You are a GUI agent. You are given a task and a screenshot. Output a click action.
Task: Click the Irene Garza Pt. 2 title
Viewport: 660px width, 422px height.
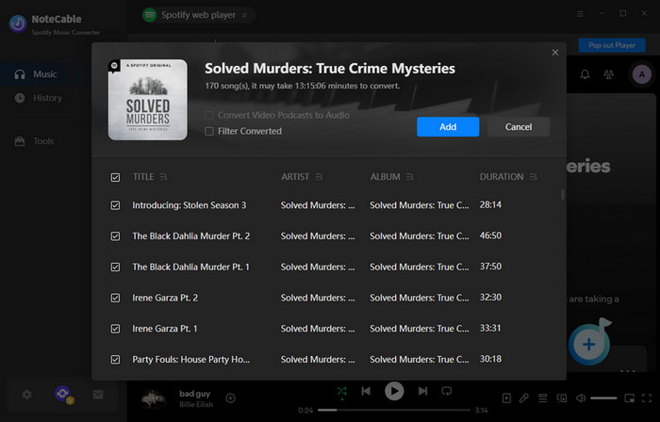[165, 298]
